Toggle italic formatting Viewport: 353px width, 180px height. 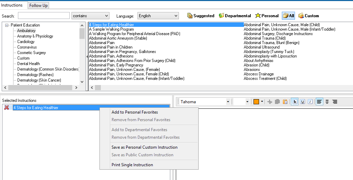(x=310, y=102)
